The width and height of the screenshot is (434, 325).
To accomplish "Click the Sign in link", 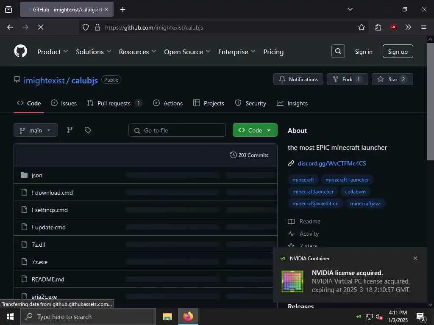I will pos(363,52).
